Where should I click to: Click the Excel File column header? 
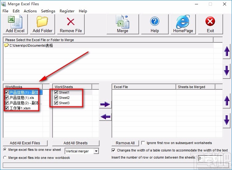[144, 87]
